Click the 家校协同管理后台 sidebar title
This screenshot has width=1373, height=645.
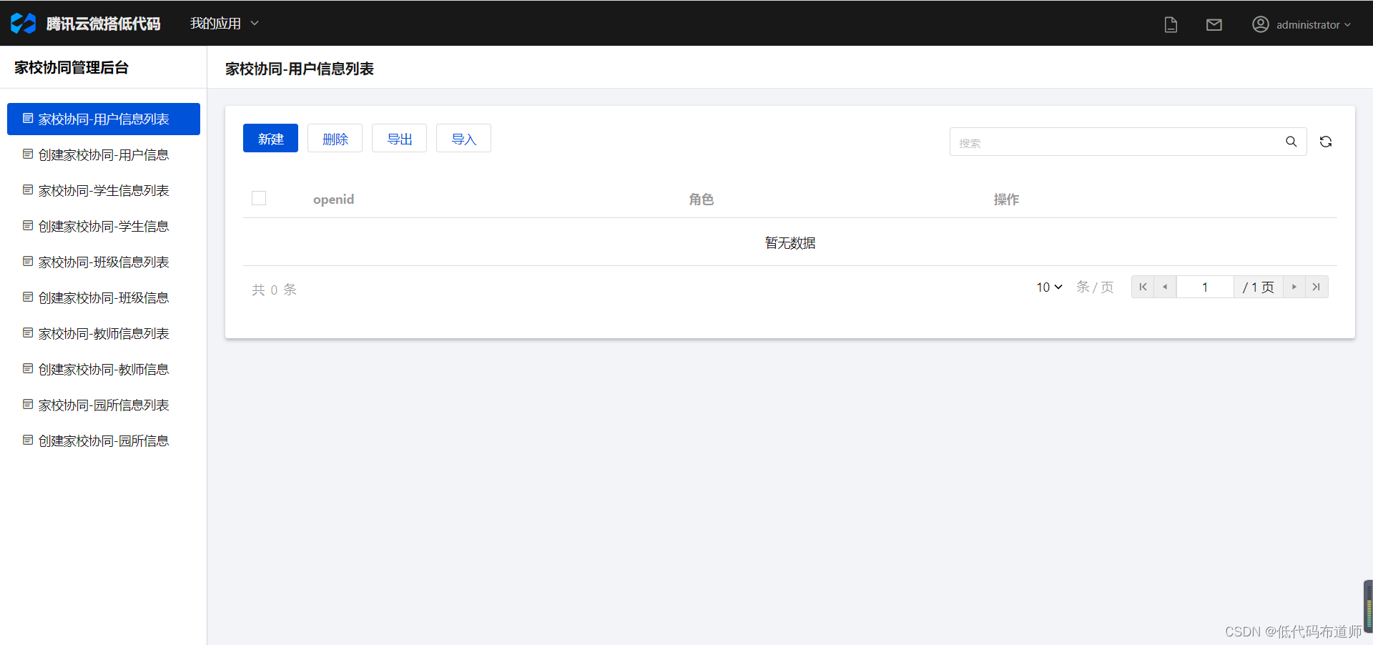(x=72, y=67)
